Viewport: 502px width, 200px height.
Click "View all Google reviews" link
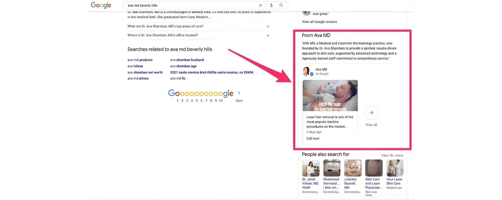319,22
